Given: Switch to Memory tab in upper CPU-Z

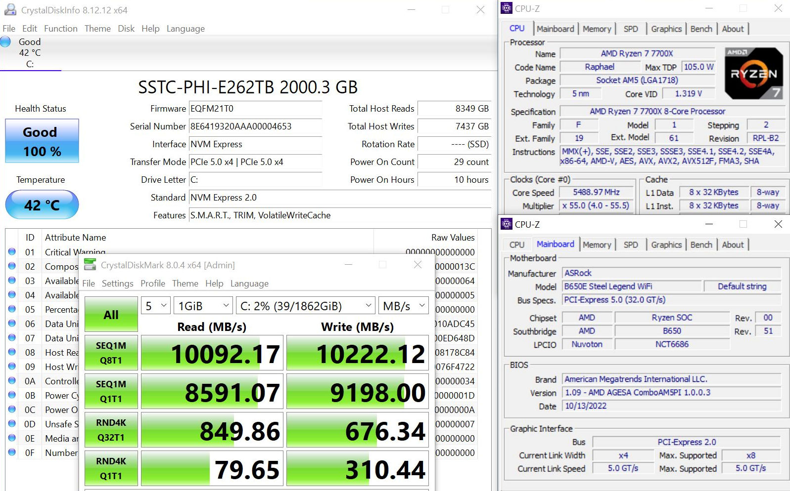Looking at the screenshot, I should 597,29.
